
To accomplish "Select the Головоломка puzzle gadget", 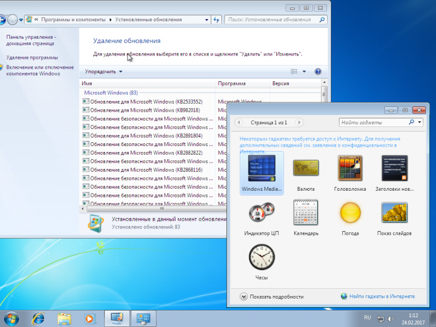I will [350, 173].
